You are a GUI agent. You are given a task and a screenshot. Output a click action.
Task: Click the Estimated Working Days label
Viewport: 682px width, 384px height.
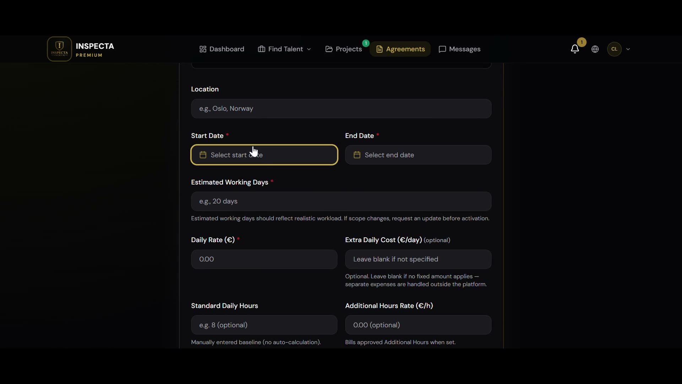(229, 182)
